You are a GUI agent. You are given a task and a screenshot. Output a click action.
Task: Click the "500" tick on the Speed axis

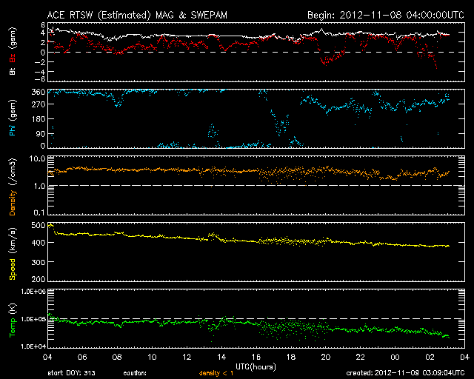(x=39, y=226)
